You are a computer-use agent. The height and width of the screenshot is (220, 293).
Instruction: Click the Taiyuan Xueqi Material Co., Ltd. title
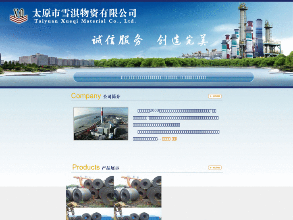(x=84, y=16)
